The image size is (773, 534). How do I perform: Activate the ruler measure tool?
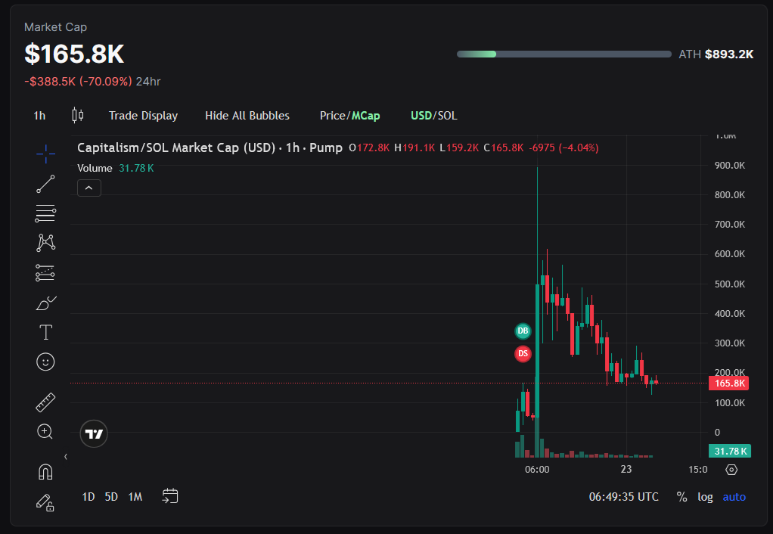[45, 402]
